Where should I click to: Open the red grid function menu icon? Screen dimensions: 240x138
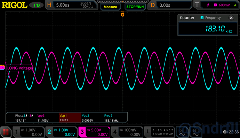pos(6,132)
